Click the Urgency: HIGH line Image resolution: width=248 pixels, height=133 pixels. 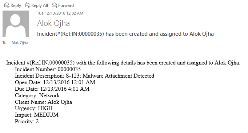click(34, 108)
